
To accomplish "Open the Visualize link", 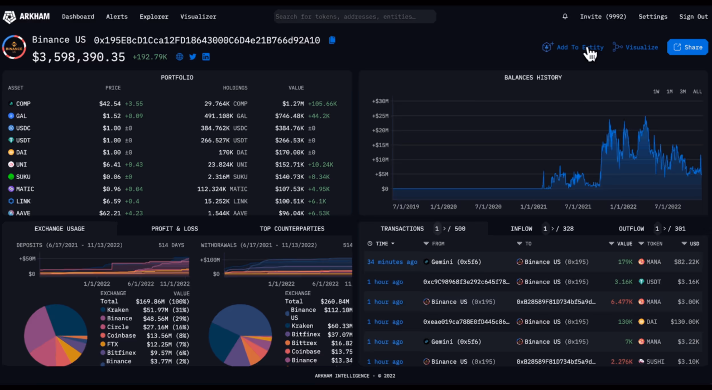I will tap(636, 47).
